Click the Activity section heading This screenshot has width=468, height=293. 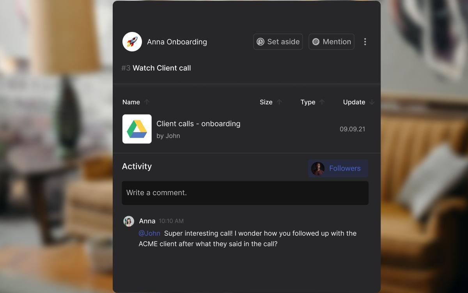[x=137, y=166]
